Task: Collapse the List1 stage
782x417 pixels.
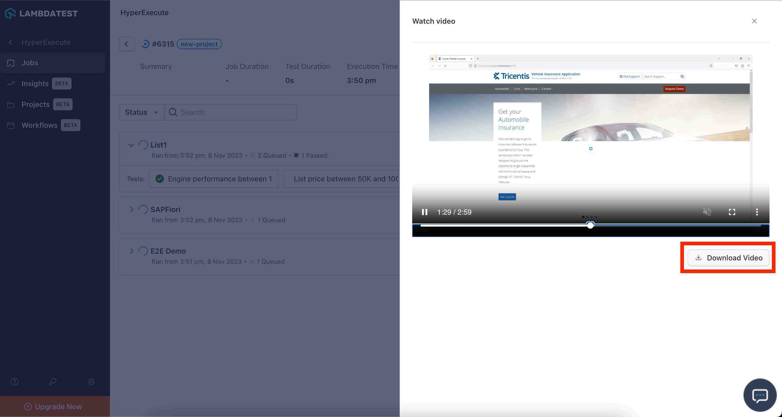Action: point(131,145)
